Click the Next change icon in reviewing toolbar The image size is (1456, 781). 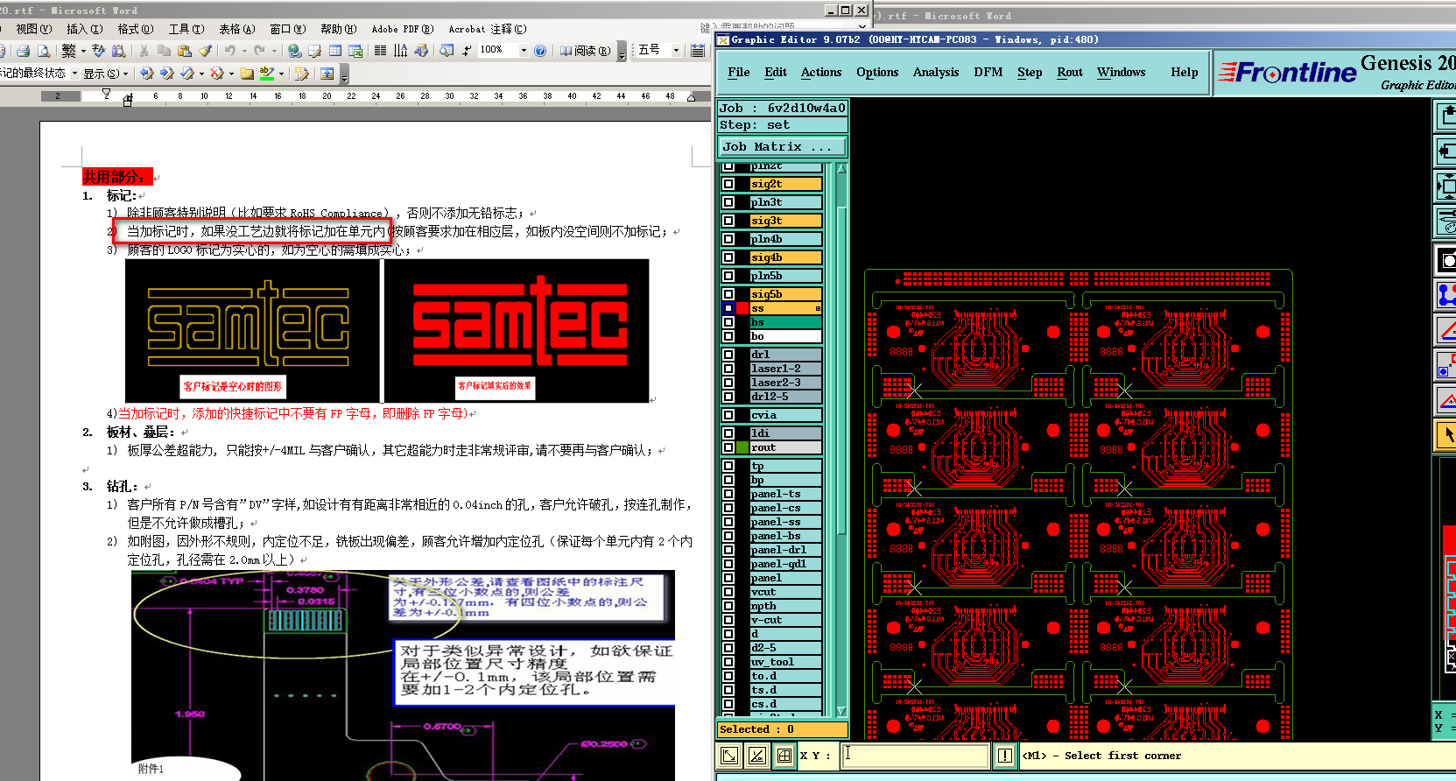166,74
